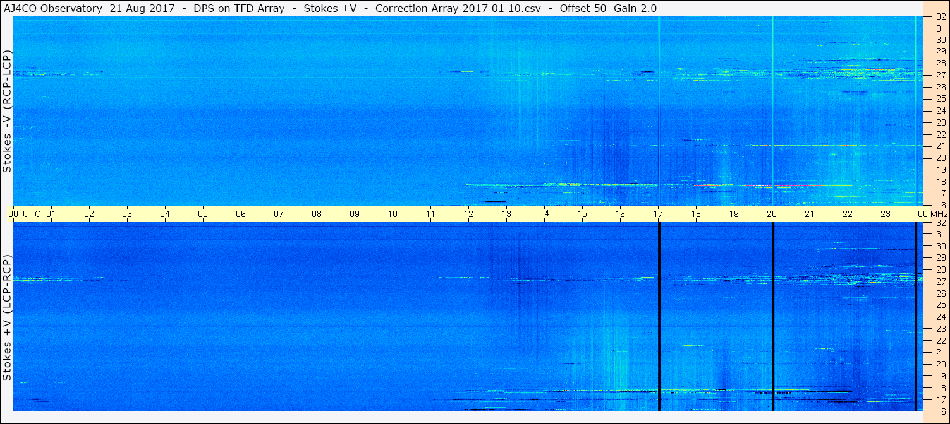Click the 22 frequency label in Stokes +V panel
950x424 pixels.
(x=941, y=340)
